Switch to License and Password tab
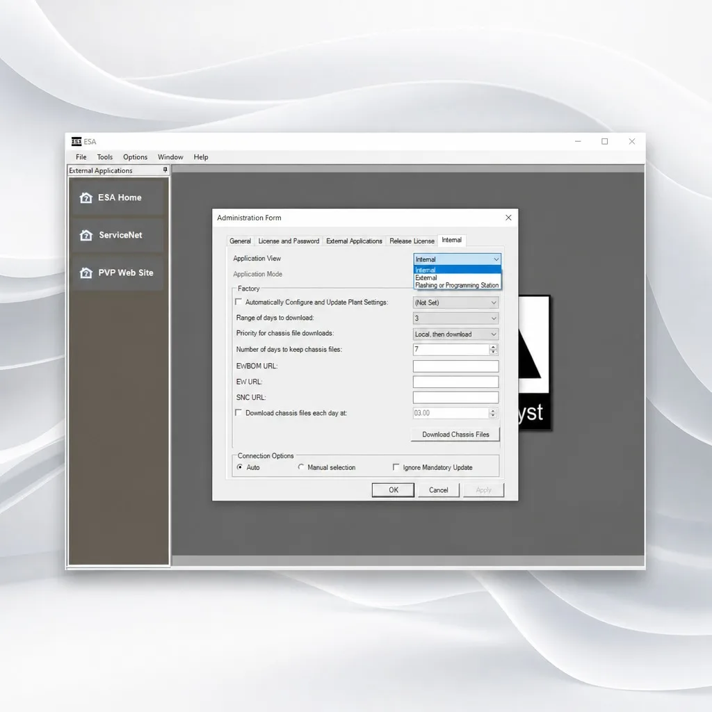712x712 pixels. coord(289,241)
